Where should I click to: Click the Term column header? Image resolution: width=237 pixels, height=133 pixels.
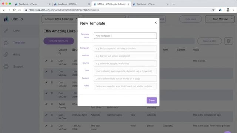[166, 50]
